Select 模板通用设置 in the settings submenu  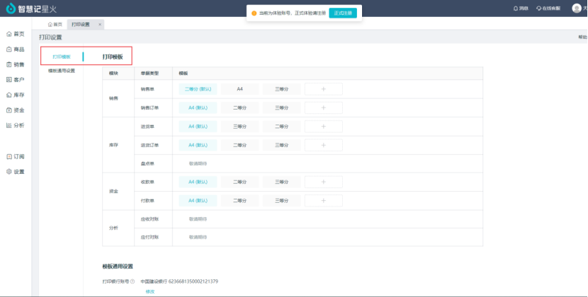[x=62, y=71]
